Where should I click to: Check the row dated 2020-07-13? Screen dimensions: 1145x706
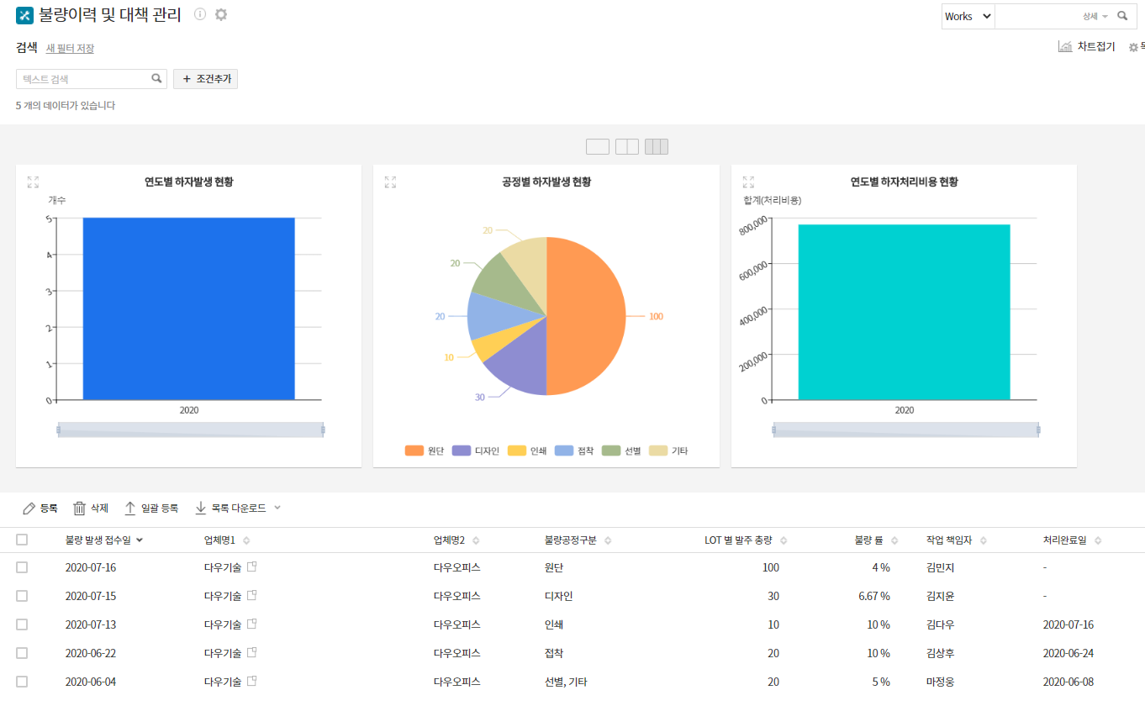coord(22,624)
